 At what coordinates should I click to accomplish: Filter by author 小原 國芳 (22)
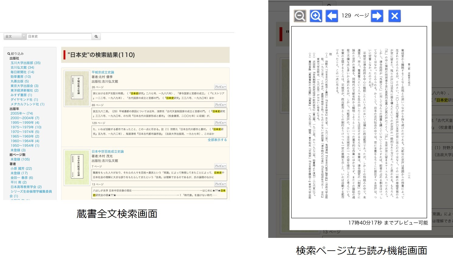click(21, 168)
